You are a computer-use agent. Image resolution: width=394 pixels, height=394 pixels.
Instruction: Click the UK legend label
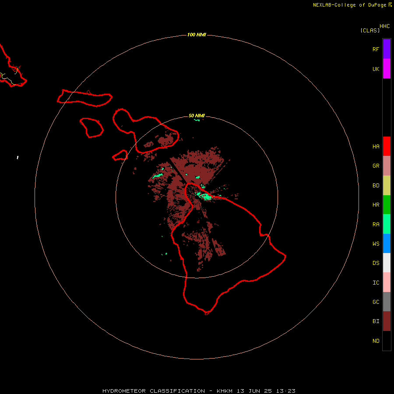[x=376, y=69]
